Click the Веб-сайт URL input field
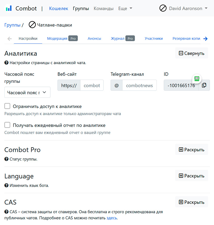Screen dimensions: 214x225 (92, 86)
